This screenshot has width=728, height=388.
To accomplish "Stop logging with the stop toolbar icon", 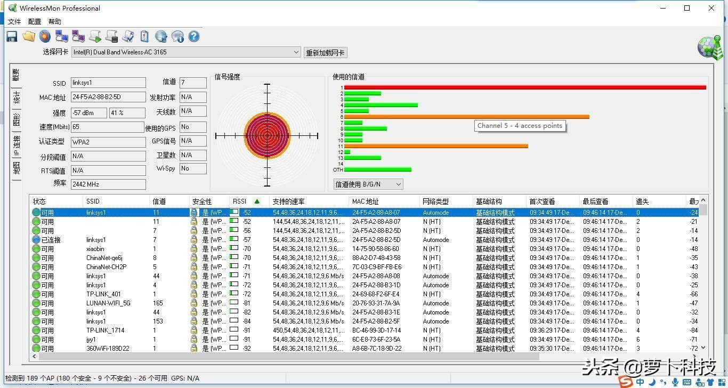I will click(x=111, y=36).
